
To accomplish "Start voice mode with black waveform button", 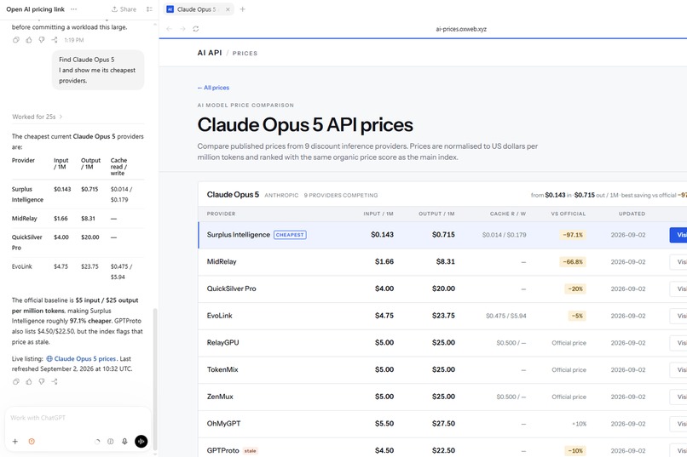I will (141, 442).
